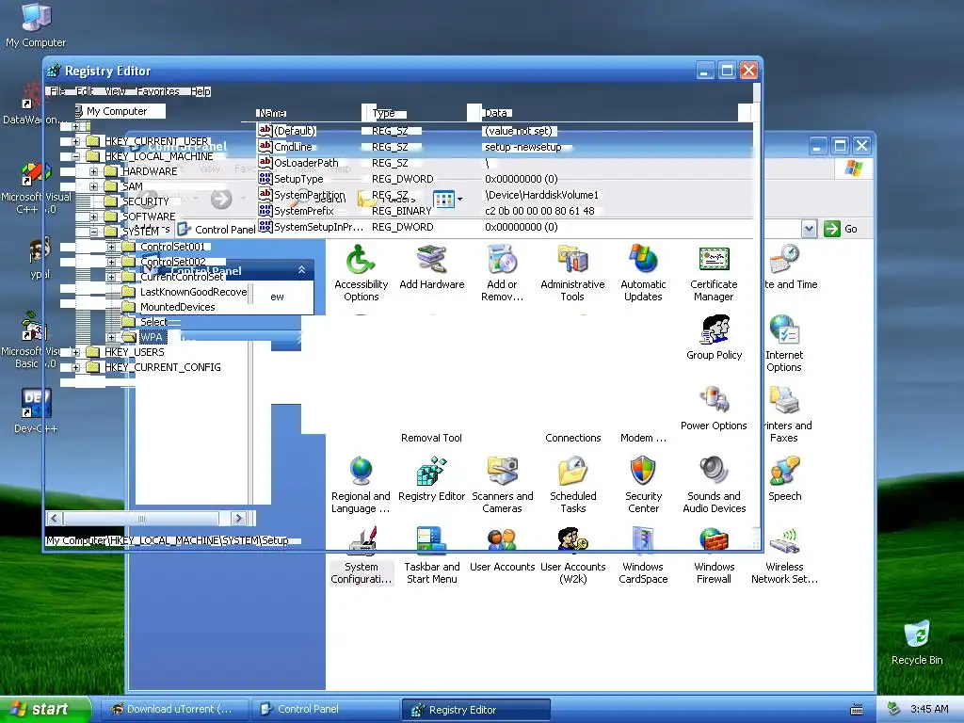Open the View menu in Registry Editor
This screenshot has width=964, height=723.
coord(115,91)
